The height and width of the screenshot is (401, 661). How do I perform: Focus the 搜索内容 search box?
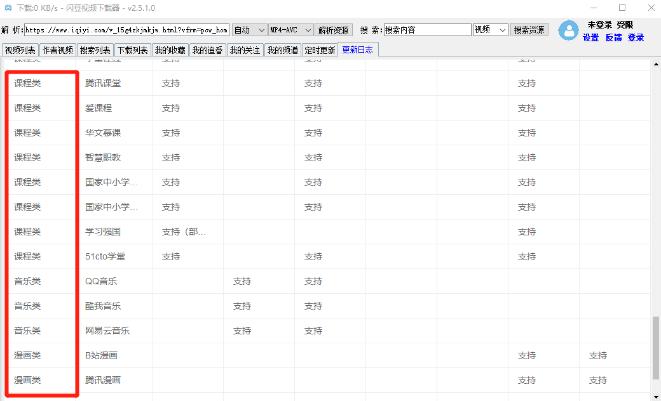(x=427, y=30)
